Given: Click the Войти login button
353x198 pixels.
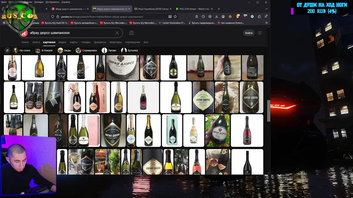Looking at the screenshot, I should pos(249,33).
